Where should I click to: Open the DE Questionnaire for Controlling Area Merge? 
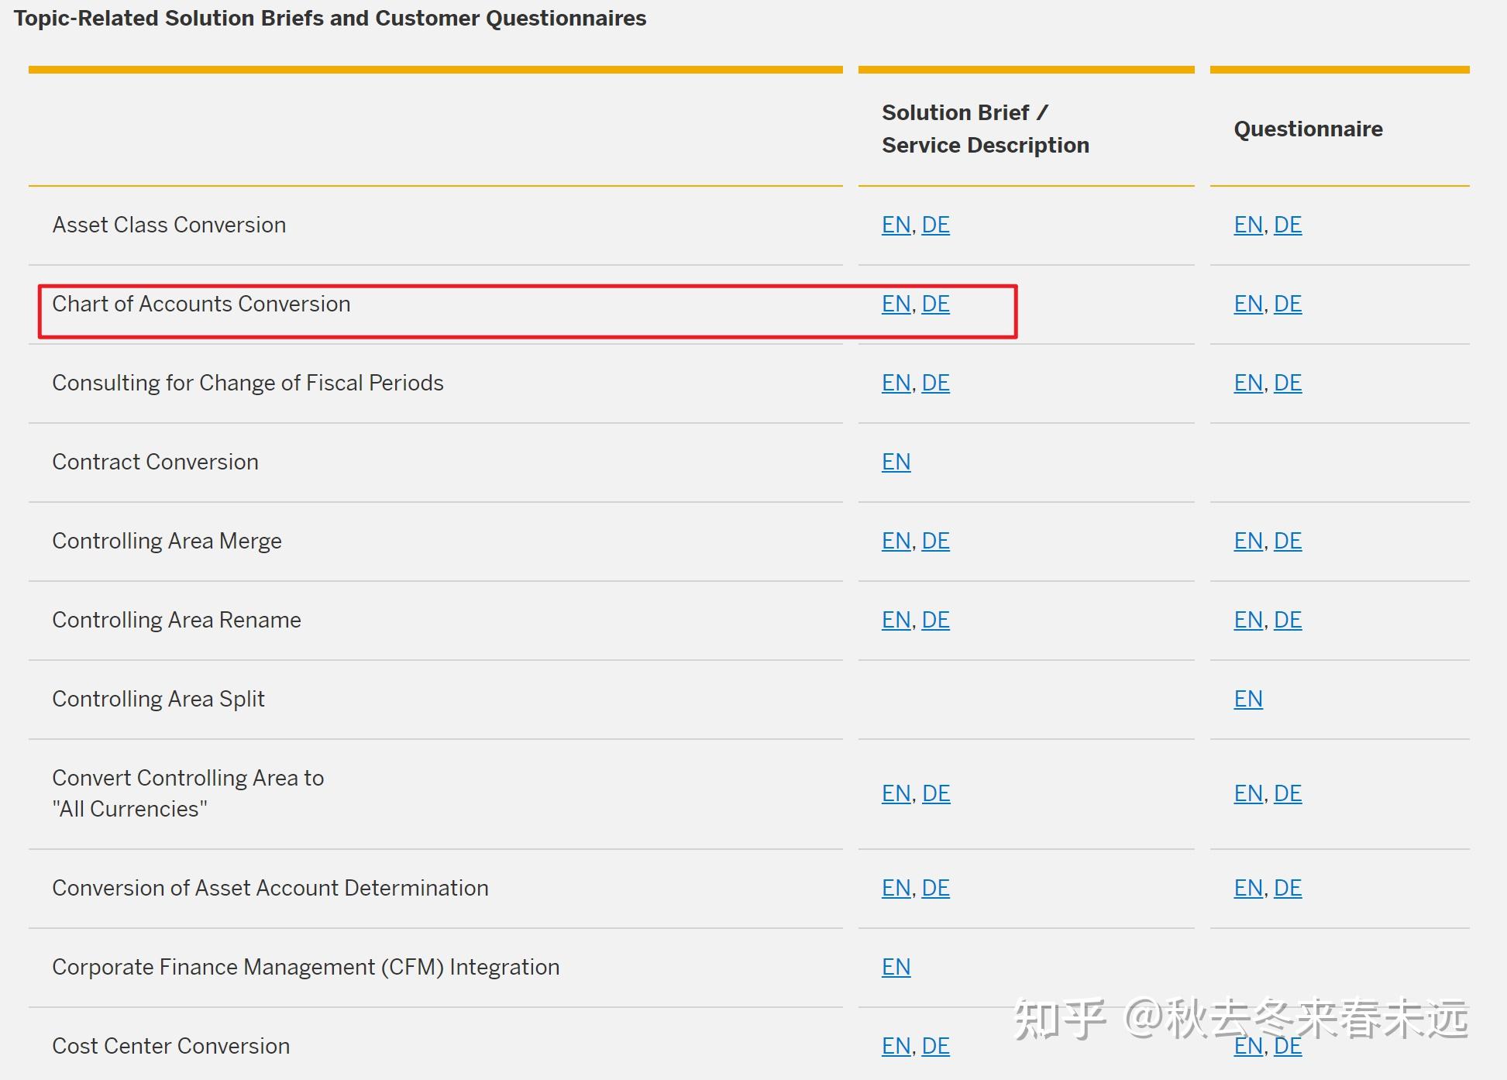click(x=1287, y=541)
